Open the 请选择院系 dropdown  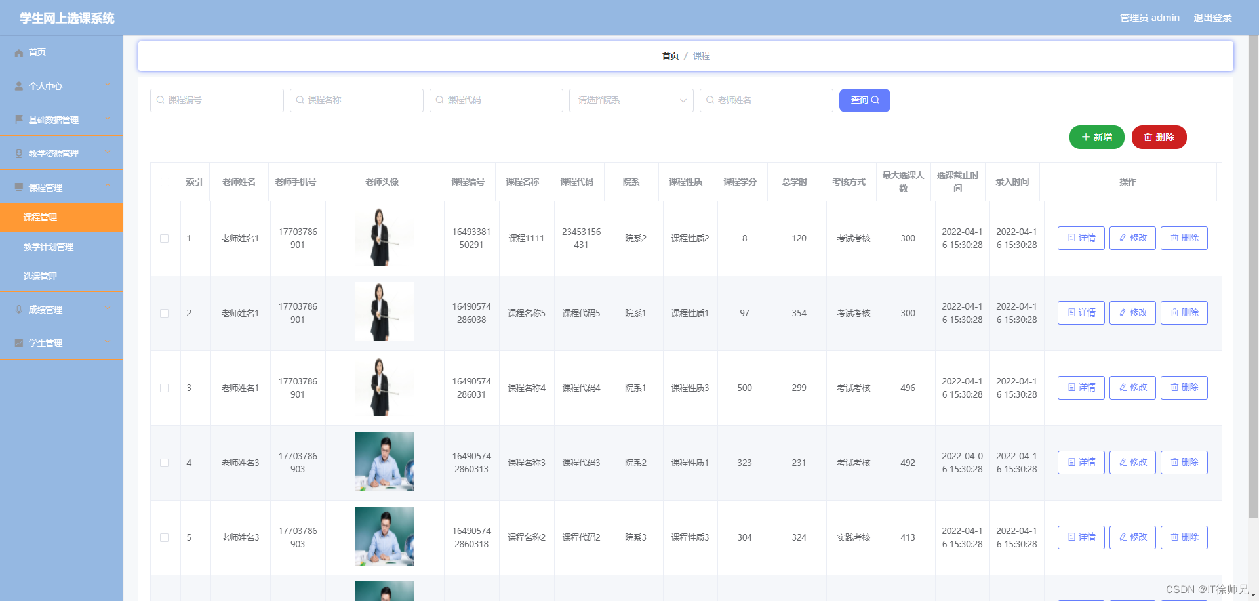pyautogui.click(x=630, y=100)
